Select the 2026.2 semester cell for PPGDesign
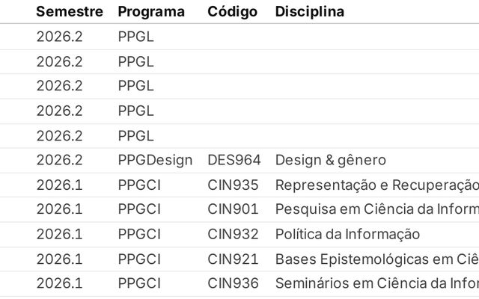479x299 pixels. point(60,160)
